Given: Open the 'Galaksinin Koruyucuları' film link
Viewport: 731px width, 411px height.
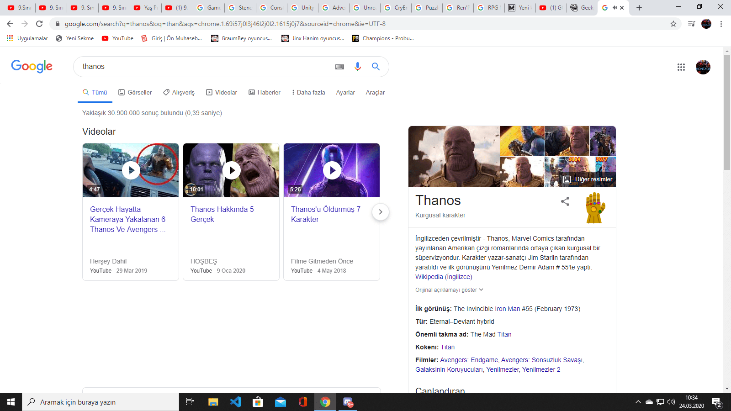Looking at the screenshot, I should (x=449, y=369).
